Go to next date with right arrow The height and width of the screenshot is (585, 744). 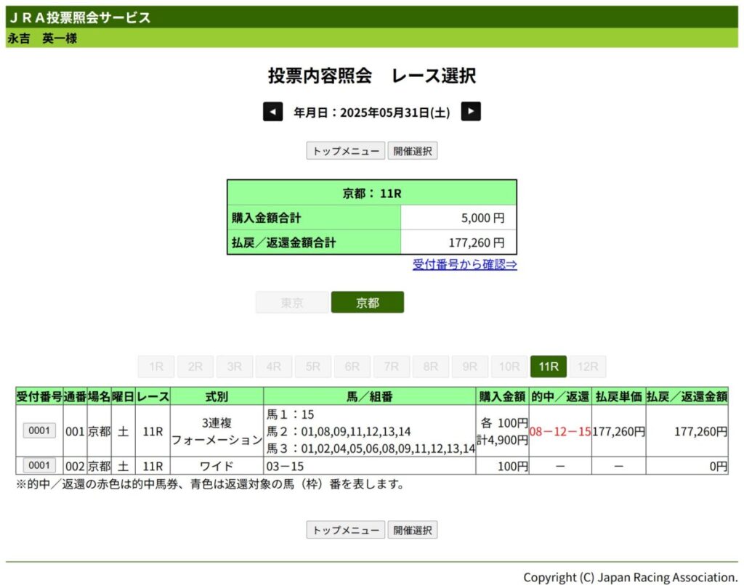click(x=471, y=112)
